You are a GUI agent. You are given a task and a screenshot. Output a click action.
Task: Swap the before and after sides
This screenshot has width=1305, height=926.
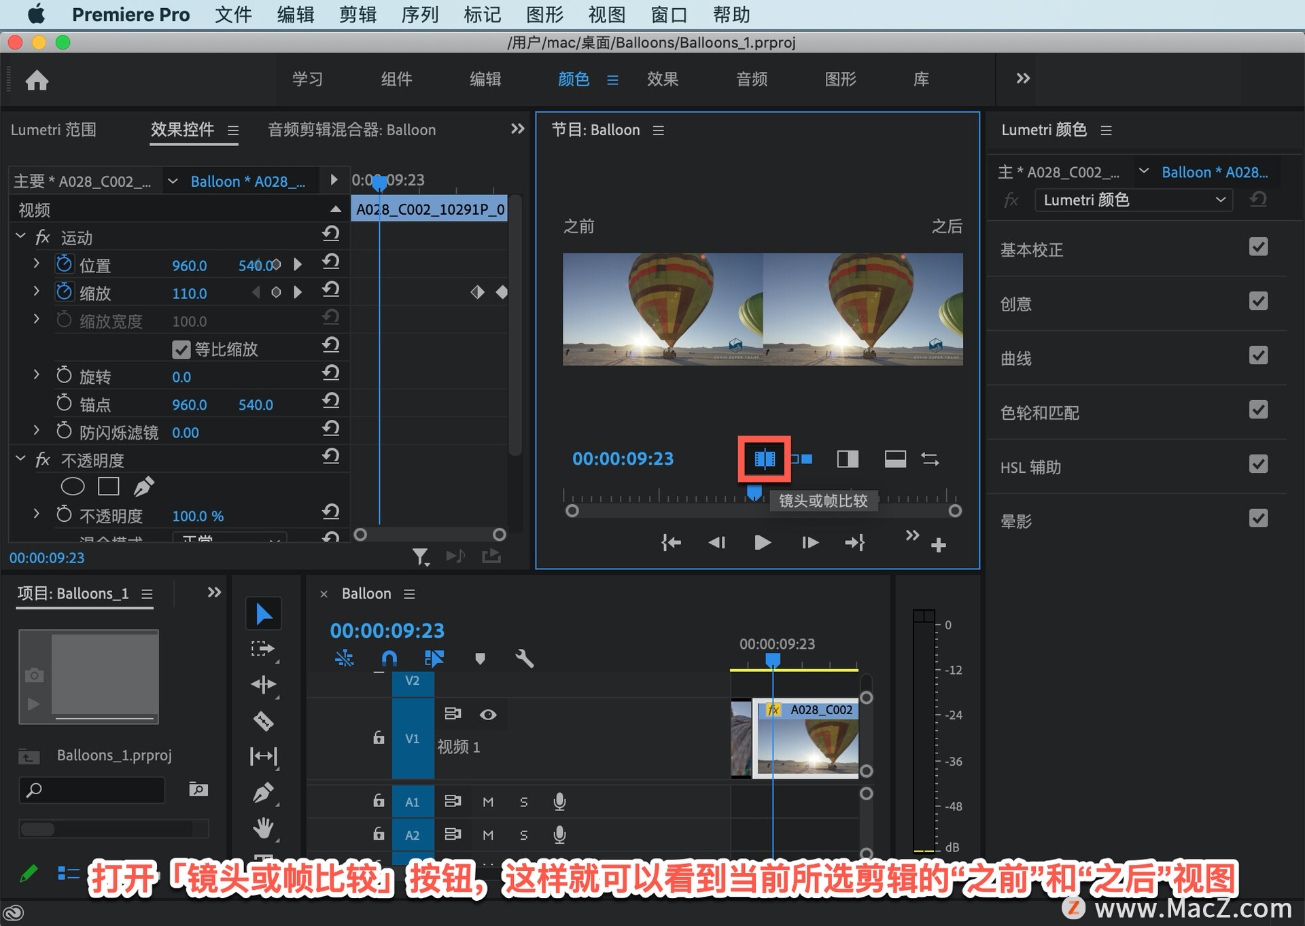coord(930,459)
